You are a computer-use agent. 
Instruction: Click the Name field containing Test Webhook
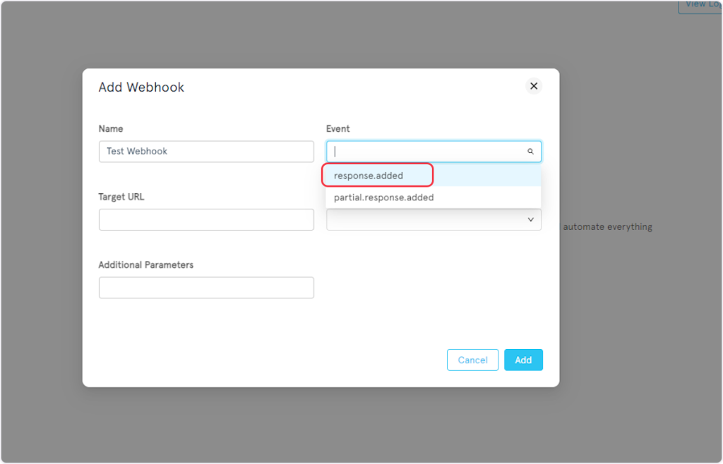[x=206, y=152]
